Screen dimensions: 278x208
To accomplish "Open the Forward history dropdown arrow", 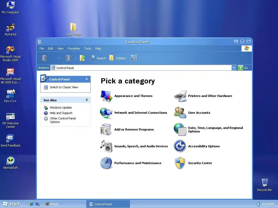I will click(x=76, y=58).
